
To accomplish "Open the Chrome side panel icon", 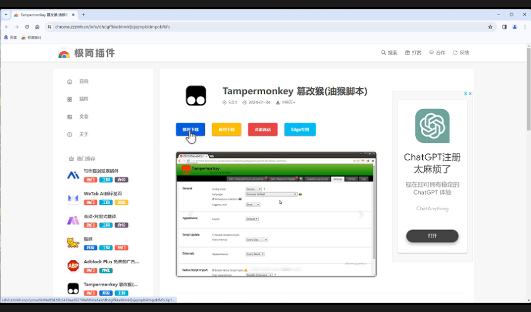I will 504,27.
